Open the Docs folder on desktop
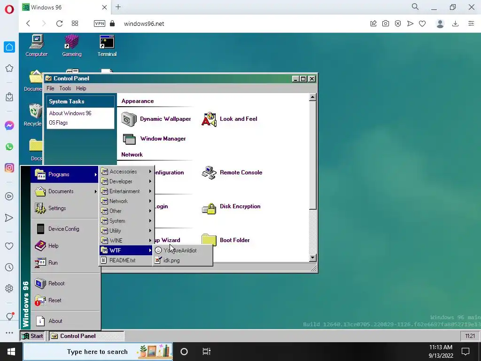This screenshot has width=481, height=361. coord(36,150)
